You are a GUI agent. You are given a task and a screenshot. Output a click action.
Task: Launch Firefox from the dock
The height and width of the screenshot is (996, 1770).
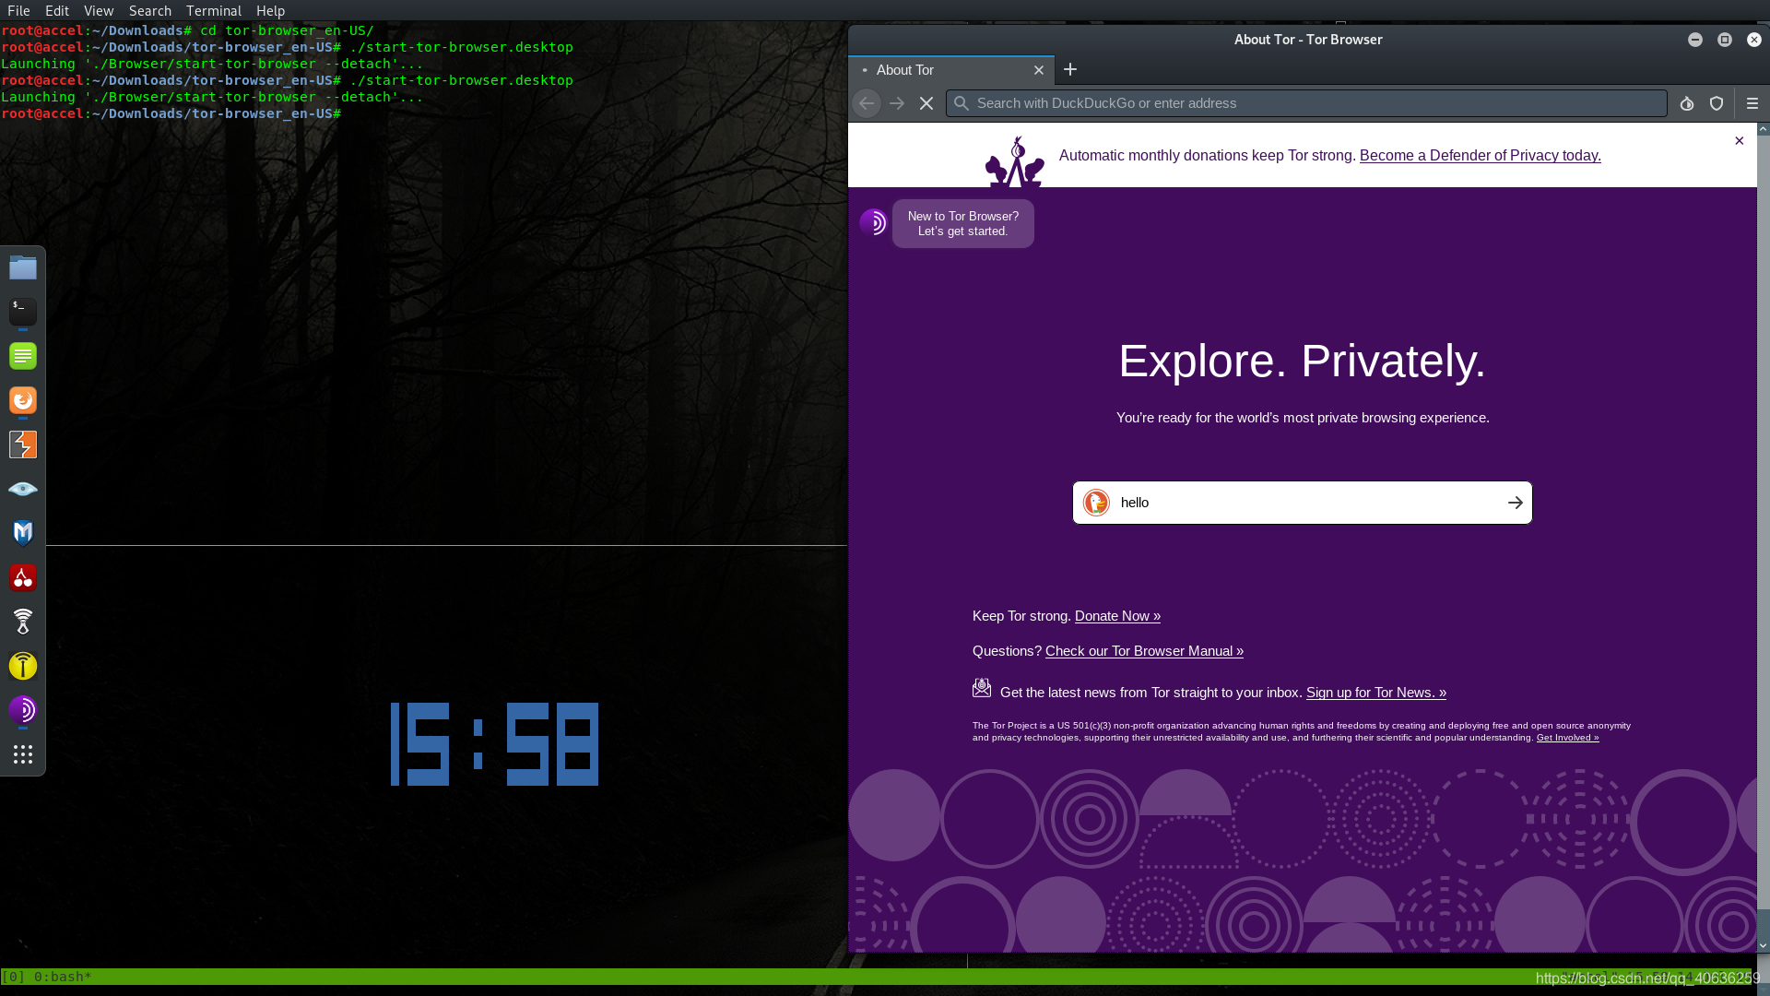[x=23, y=400]
